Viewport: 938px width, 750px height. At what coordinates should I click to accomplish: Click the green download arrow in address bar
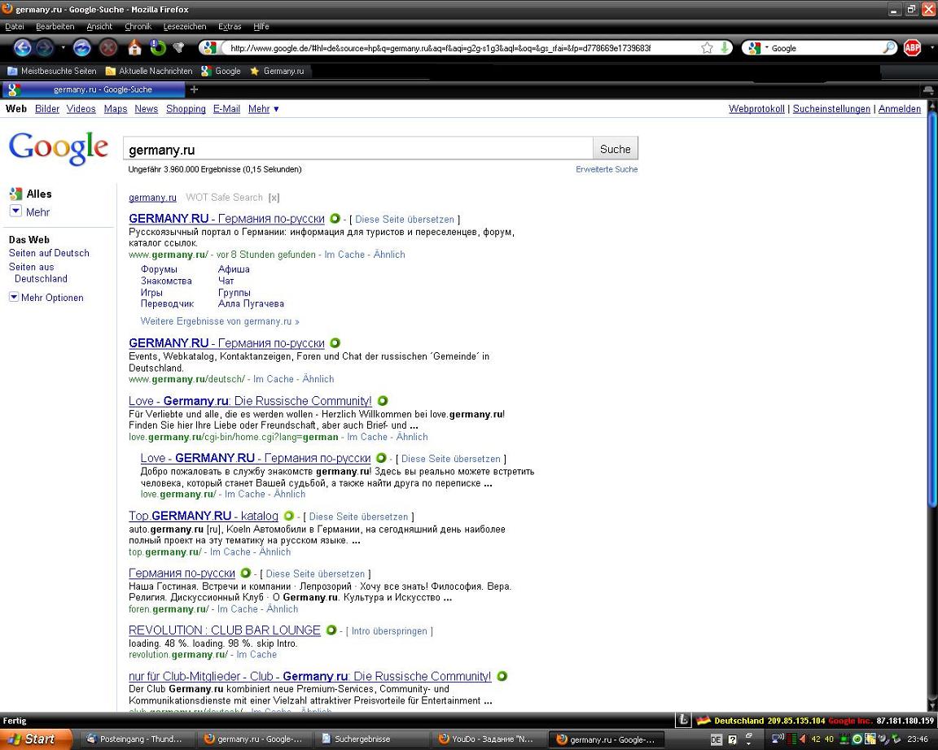725,48
